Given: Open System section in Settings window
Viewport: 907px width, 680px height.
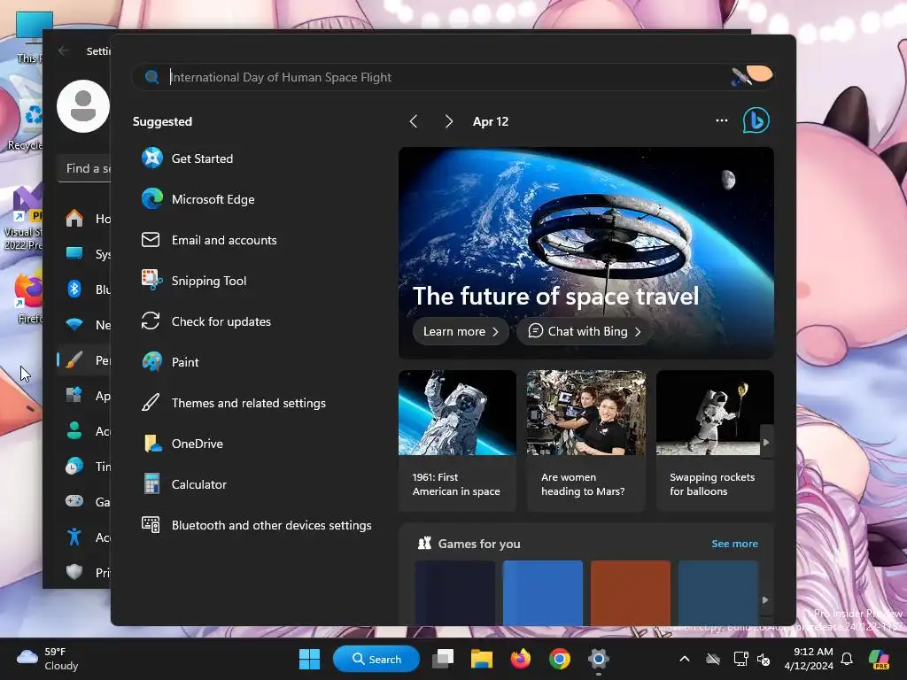Looking at the screenshot, I should pyautogui.click(x=84, y=254).
